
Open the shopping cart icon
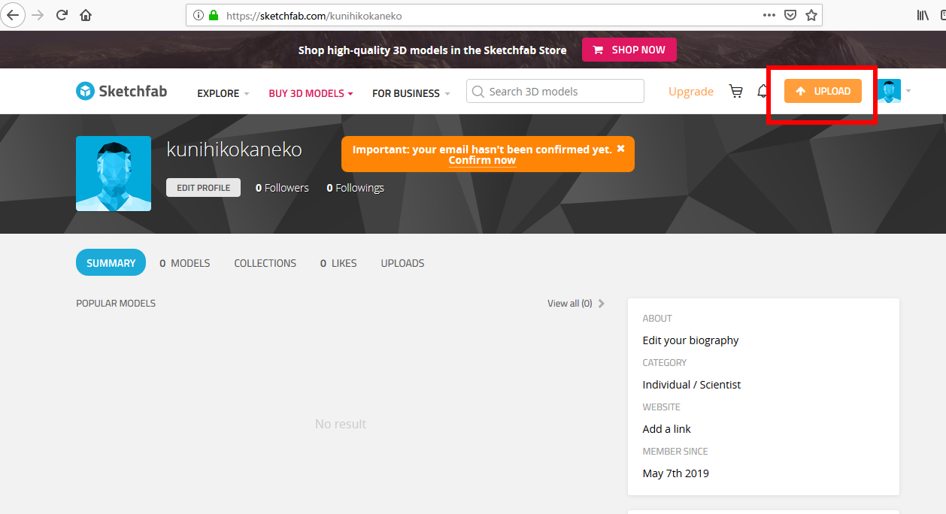[x=736, y=91]
